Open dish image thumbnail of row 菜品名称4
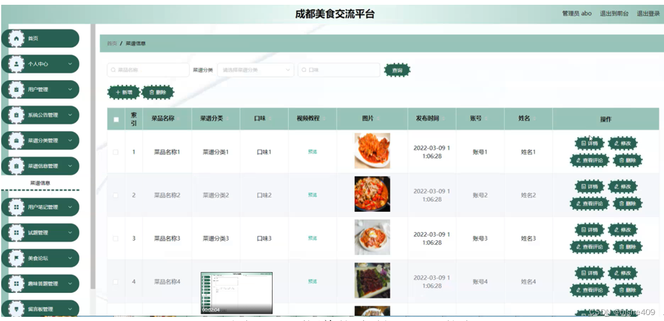Screen dimensions: 664x321 coord(372,280)
